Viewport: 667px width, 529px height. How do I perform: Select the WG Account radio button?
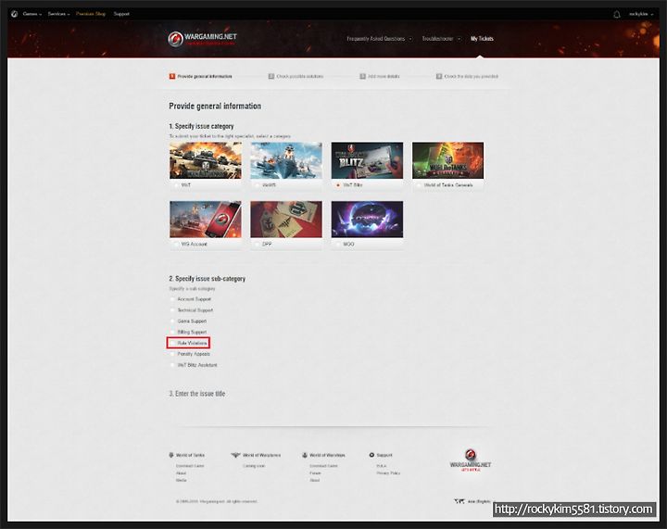pos(176,245)
